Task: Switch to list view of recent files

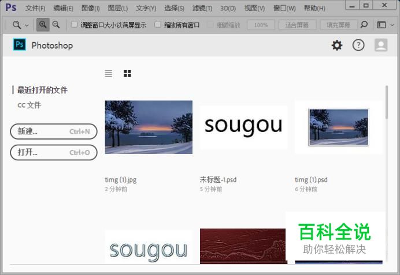Action: (109, 74)
